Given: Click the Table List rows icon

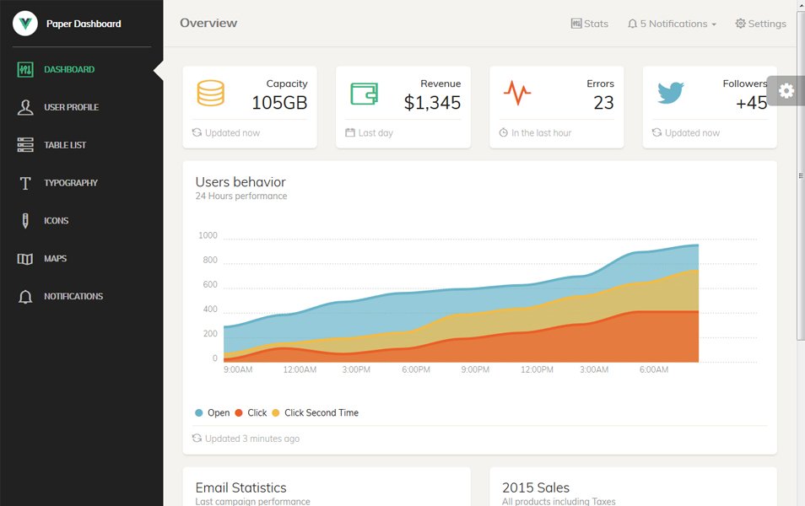Looking at the screenshot, I should [x=25, y=145].
